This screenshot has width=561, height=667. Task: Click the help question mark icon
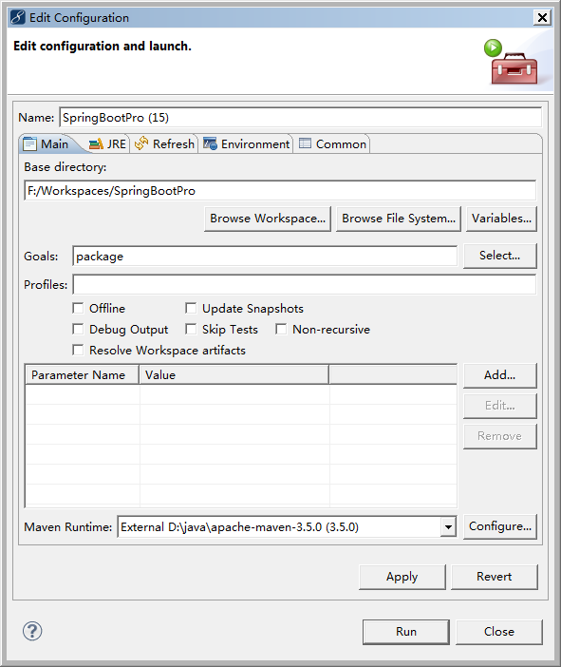pos(32,631)
